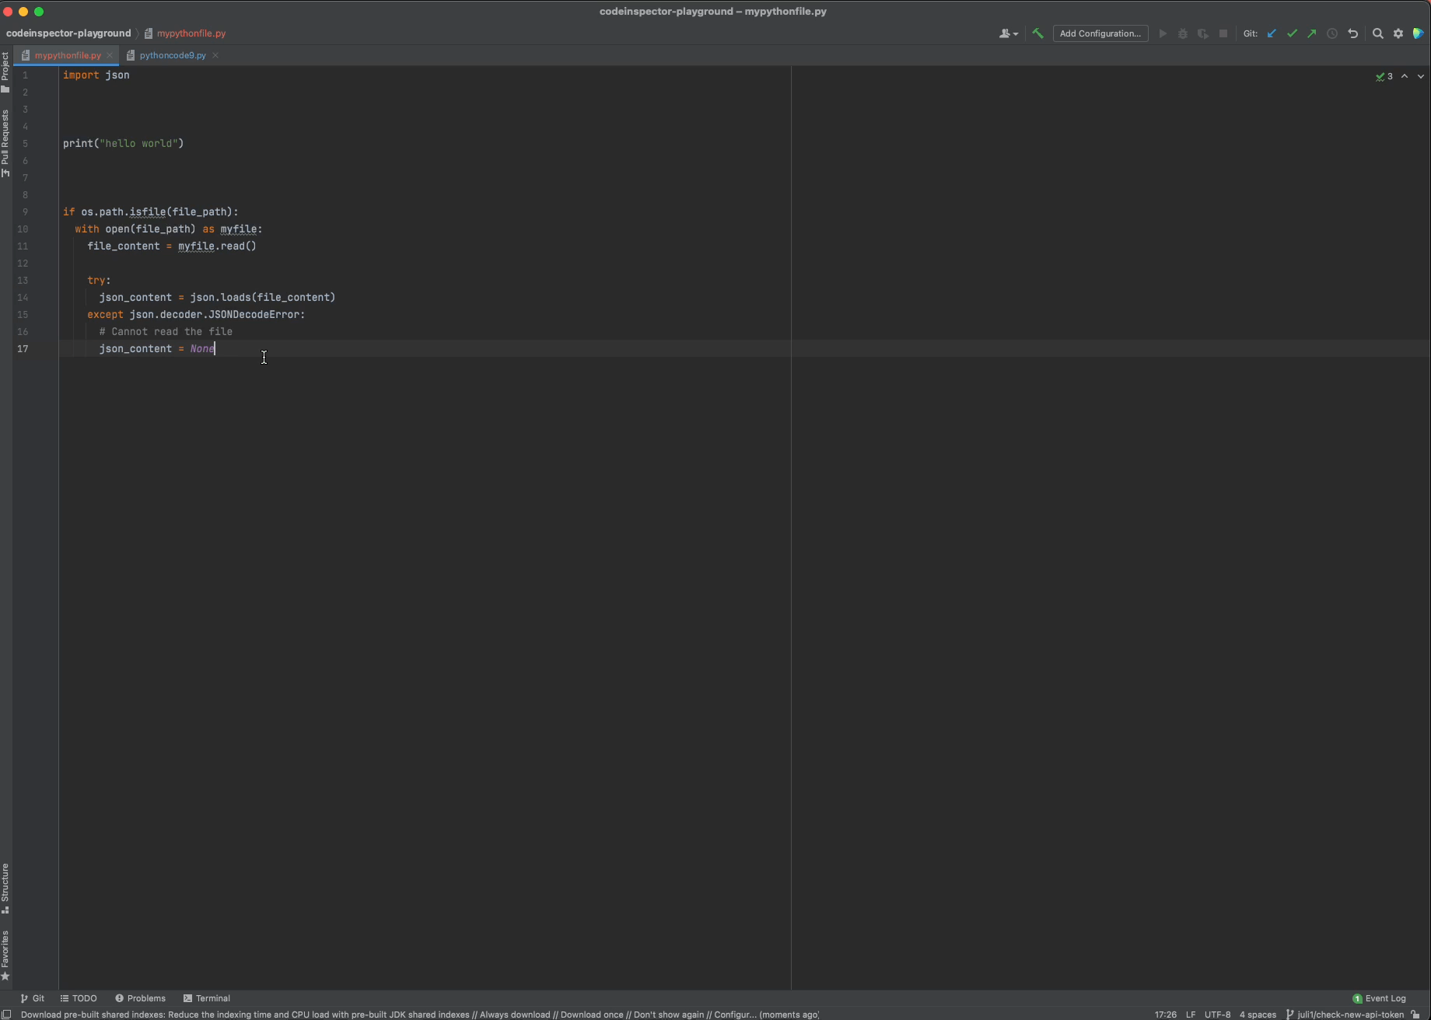Toggle the read-only lock icon

point(1415,1015)
